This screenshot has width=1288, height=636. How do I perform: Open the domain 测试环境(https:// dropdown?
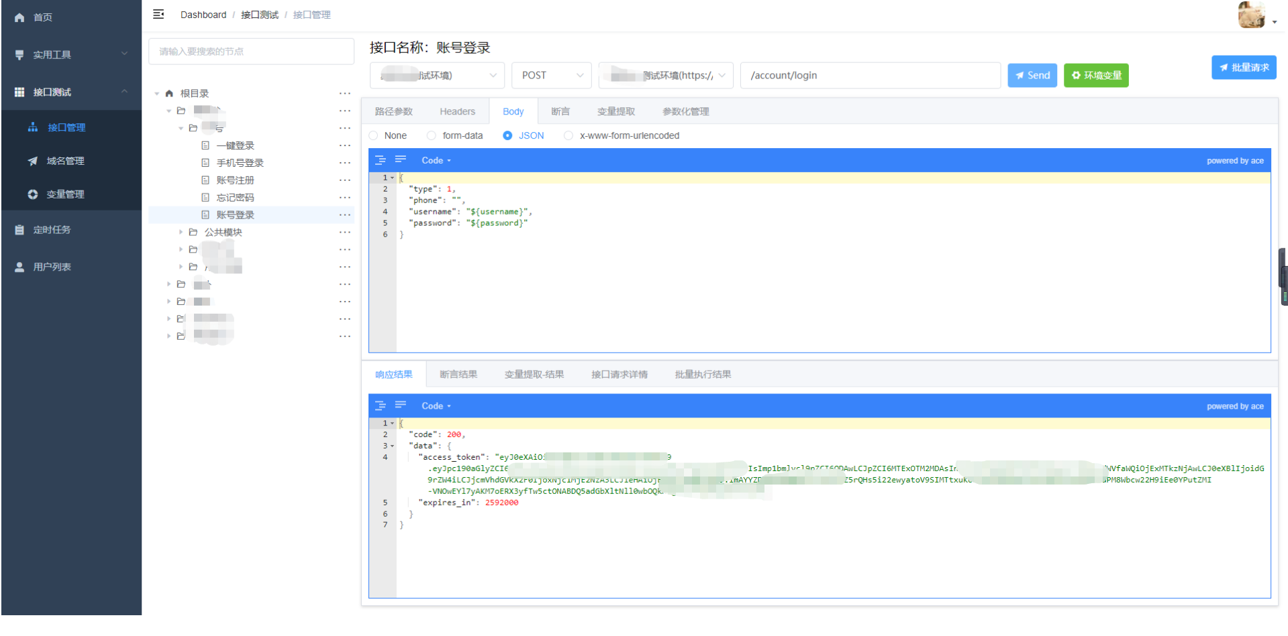click(x=666, y=76)
